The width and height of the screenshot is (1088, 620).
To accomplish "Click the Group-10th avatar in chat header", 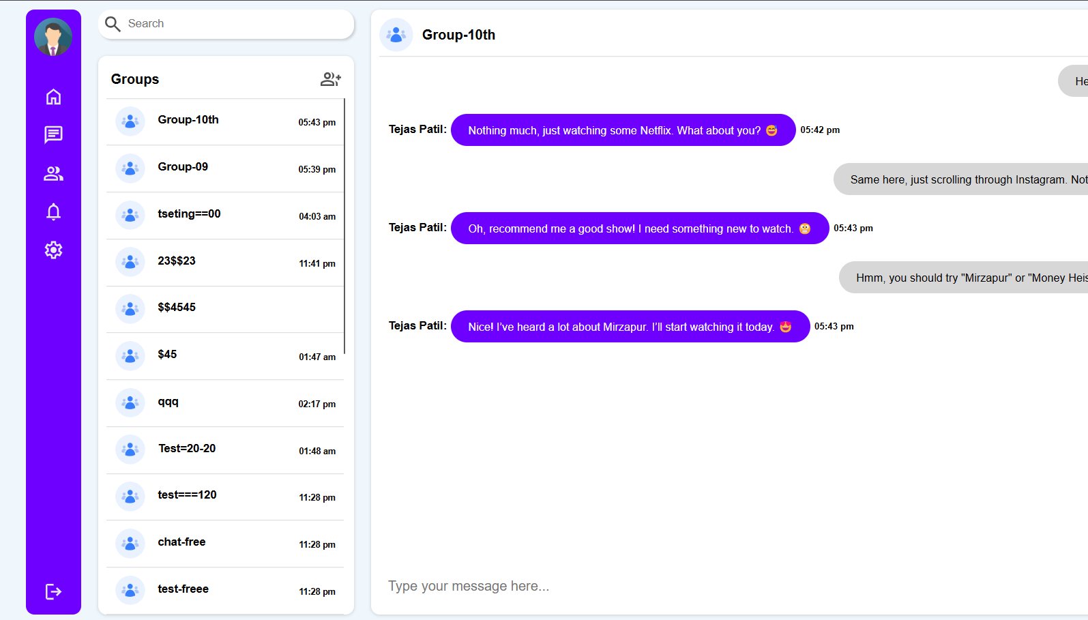I will 396,35.
